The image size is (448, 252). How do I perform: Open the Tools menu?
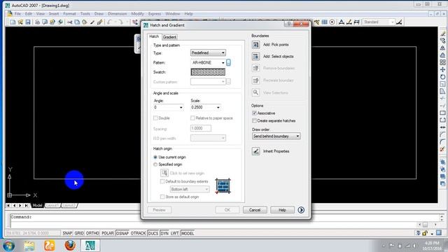pos(85,14)
